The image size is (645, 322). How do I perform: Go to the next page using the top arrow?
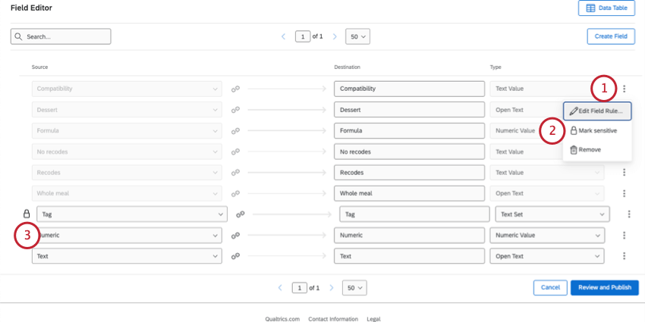point(335,36)
